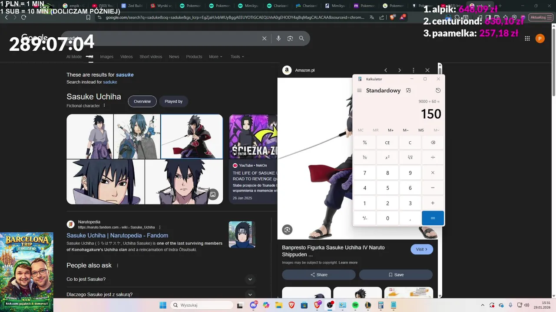Switch to Short videos tab
Image resolution: width=556 pixels, height=312 pixels.
151,57
